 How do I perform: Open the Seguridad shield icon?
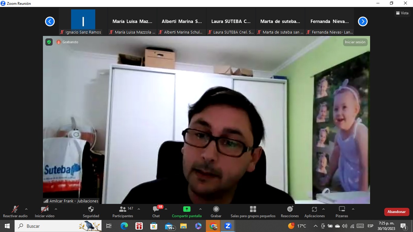coord(91,209)
